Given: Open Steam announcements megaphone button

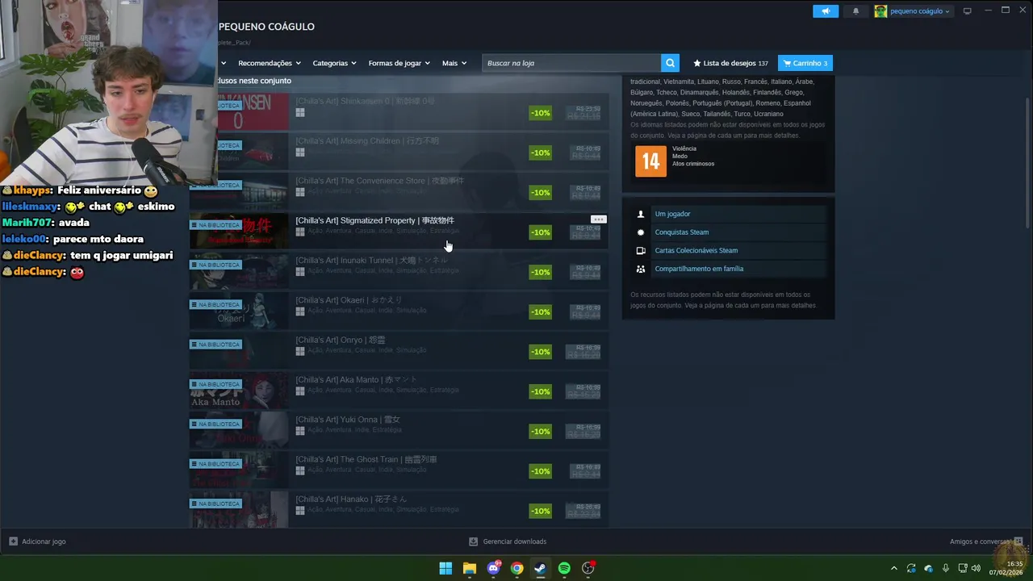Looking at the screenshot, I should (826, 11).
